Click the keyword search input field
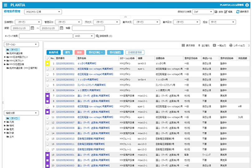The width and height of the screenshot is (252, 168). tap(46, 36)
